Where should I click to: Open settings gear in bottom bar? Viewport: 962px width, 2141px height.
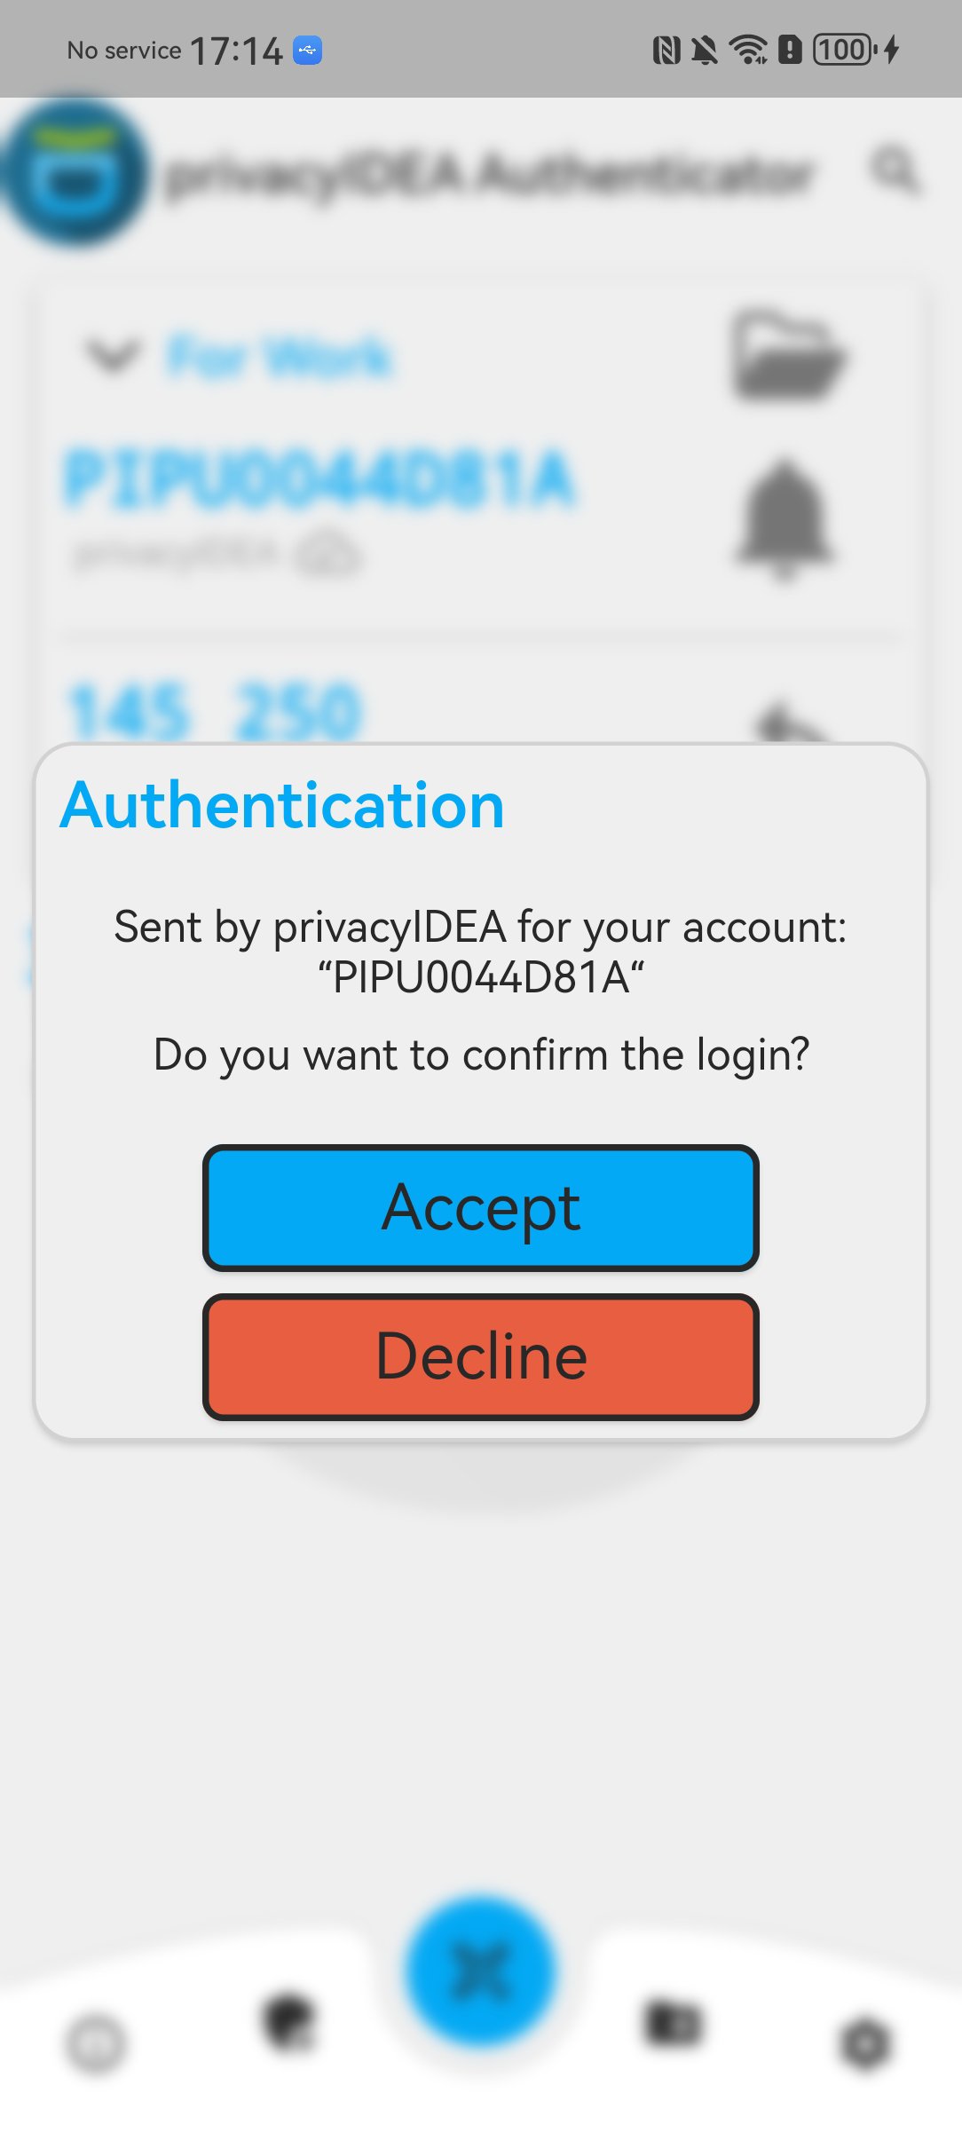click(864, 2043)
